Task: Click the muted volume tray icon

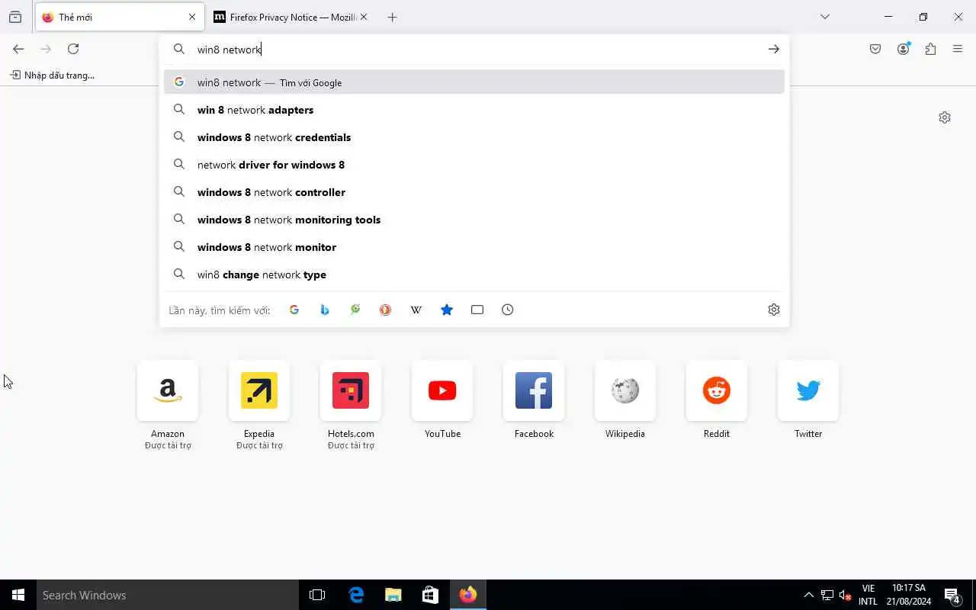Action: (x=845, y=595)
